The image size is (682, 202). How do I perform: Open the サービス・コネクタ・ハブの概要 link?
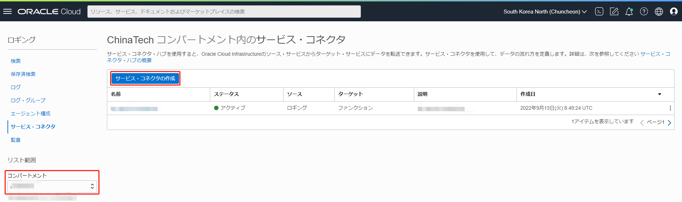point(129,60)
